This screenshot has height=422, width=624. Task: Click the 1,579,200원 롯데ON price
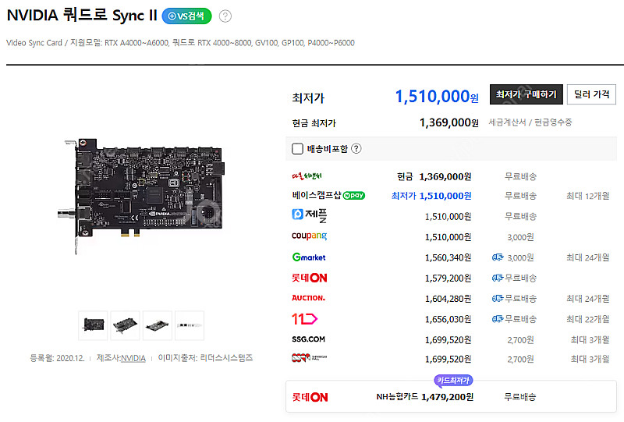(448, 278)
